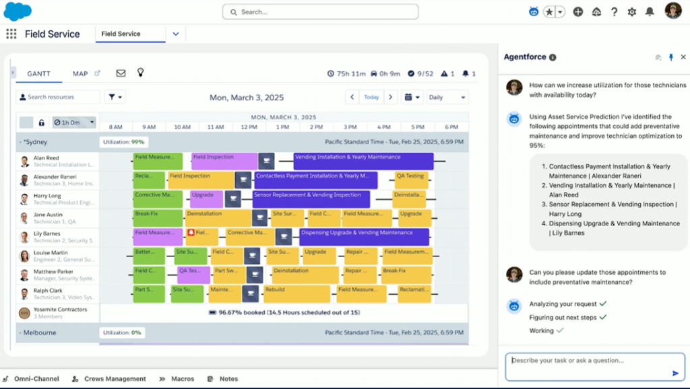The width and height of the screenshot is (690, 389).
Task: Click the global Search field
Action: (320, 12)
